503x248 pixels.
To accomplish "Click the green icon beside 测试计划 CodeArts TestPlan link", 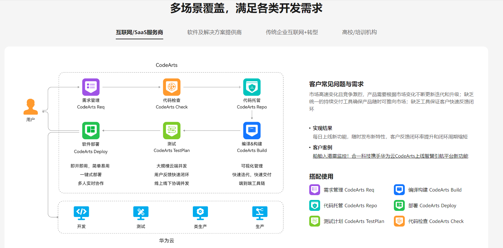I will point(315,221).
